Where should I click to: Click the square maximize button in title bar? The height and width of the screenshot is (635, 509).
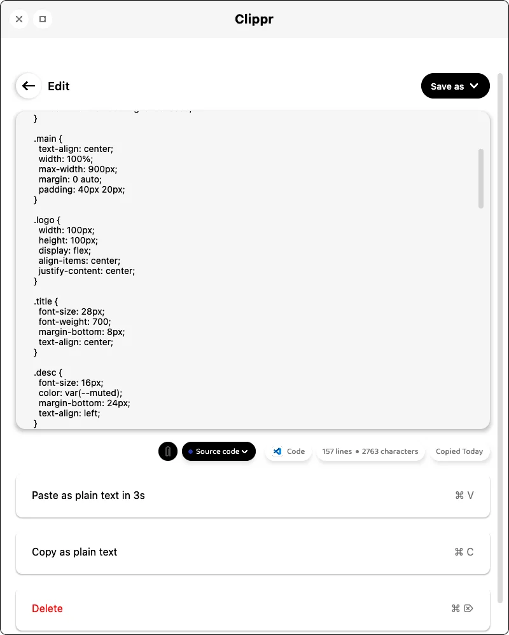43,19
